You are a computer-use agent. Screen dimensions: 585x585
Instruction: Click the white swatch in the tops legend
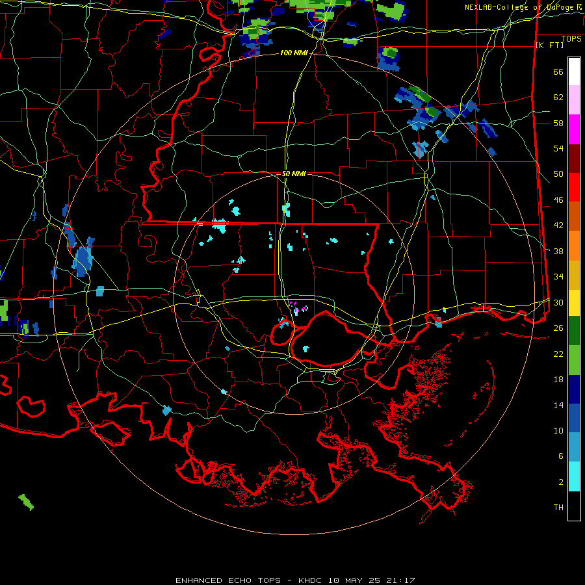coord(574,71)
